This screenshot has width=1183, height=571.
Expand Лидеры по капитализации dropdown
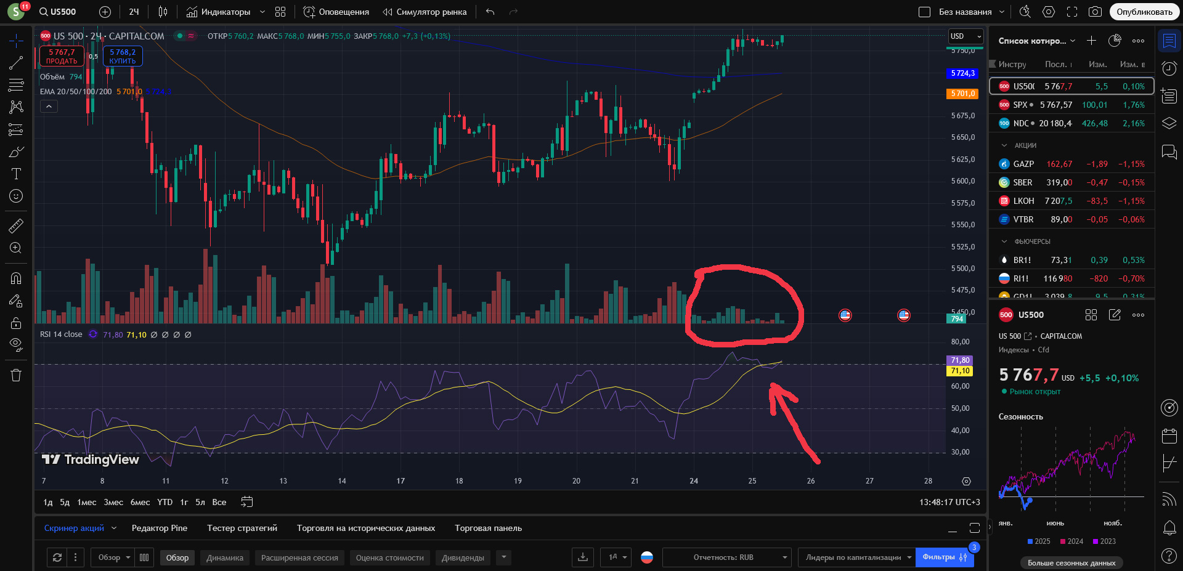tap(857, 557)
